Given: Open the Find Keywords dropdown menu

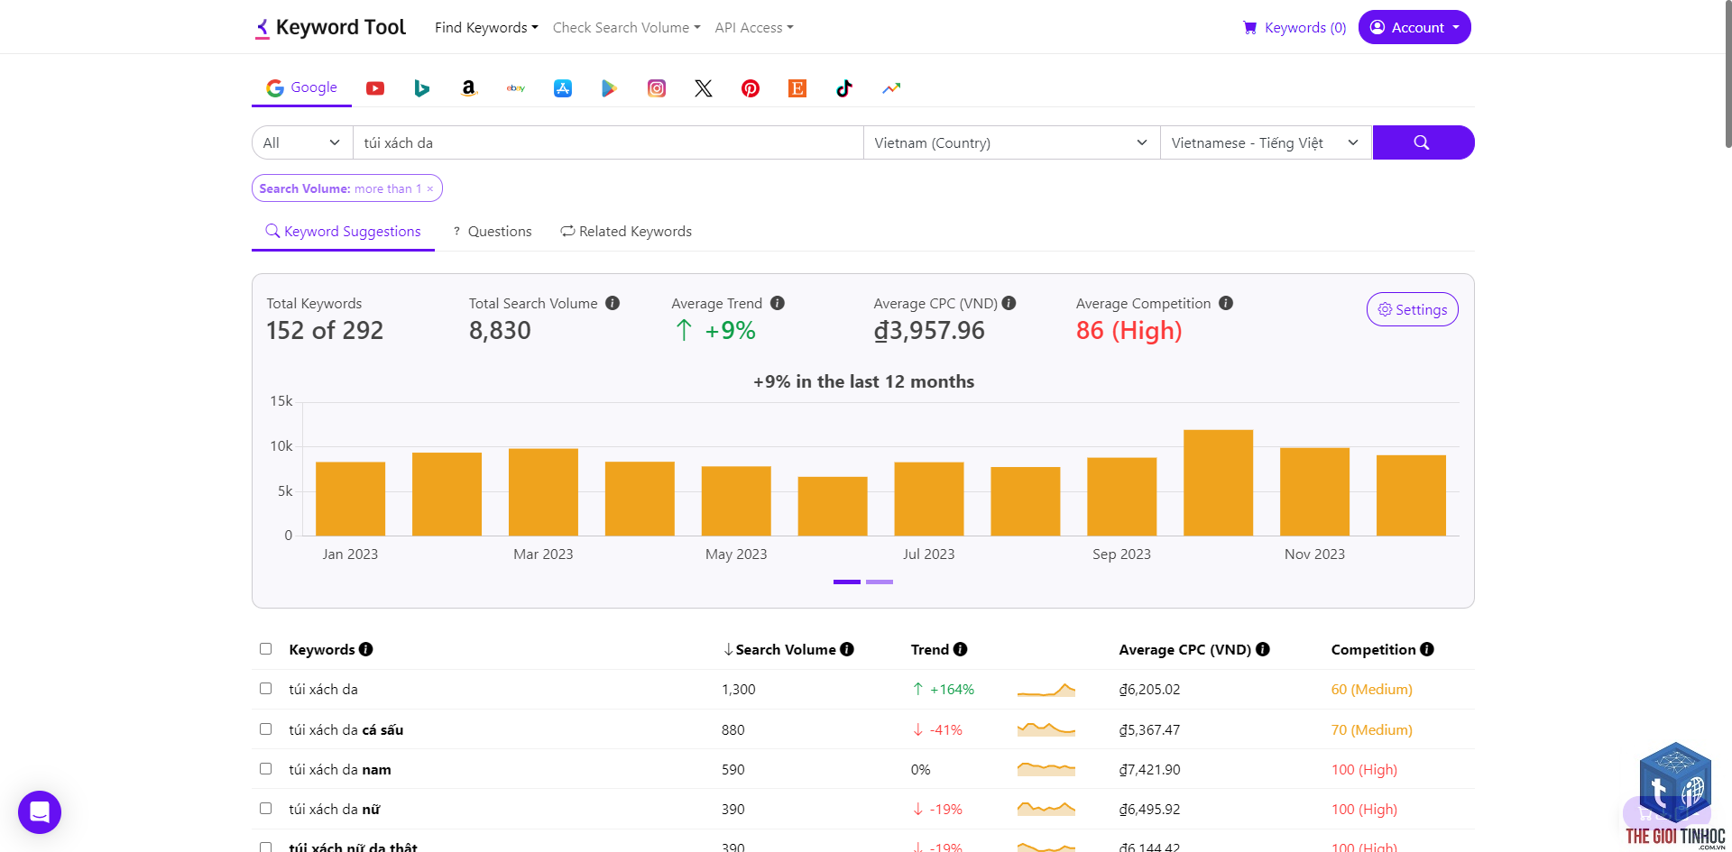Looking at the screenshot, I should click(x=486, y=28).
